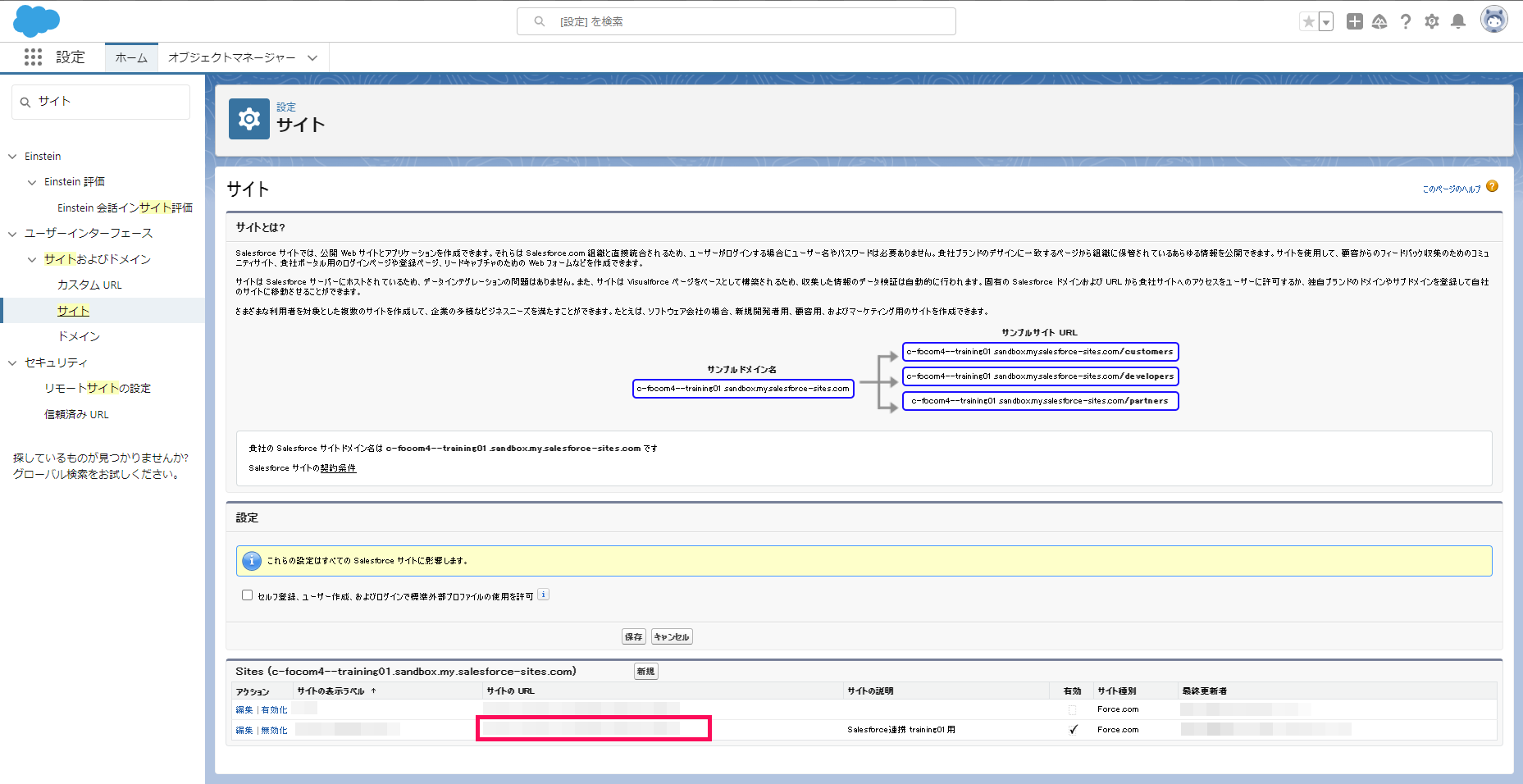This screenshot has height=784, width=1523.
Task: Click the page header gear icon beside the サイト title
Action: coord(249,119)
